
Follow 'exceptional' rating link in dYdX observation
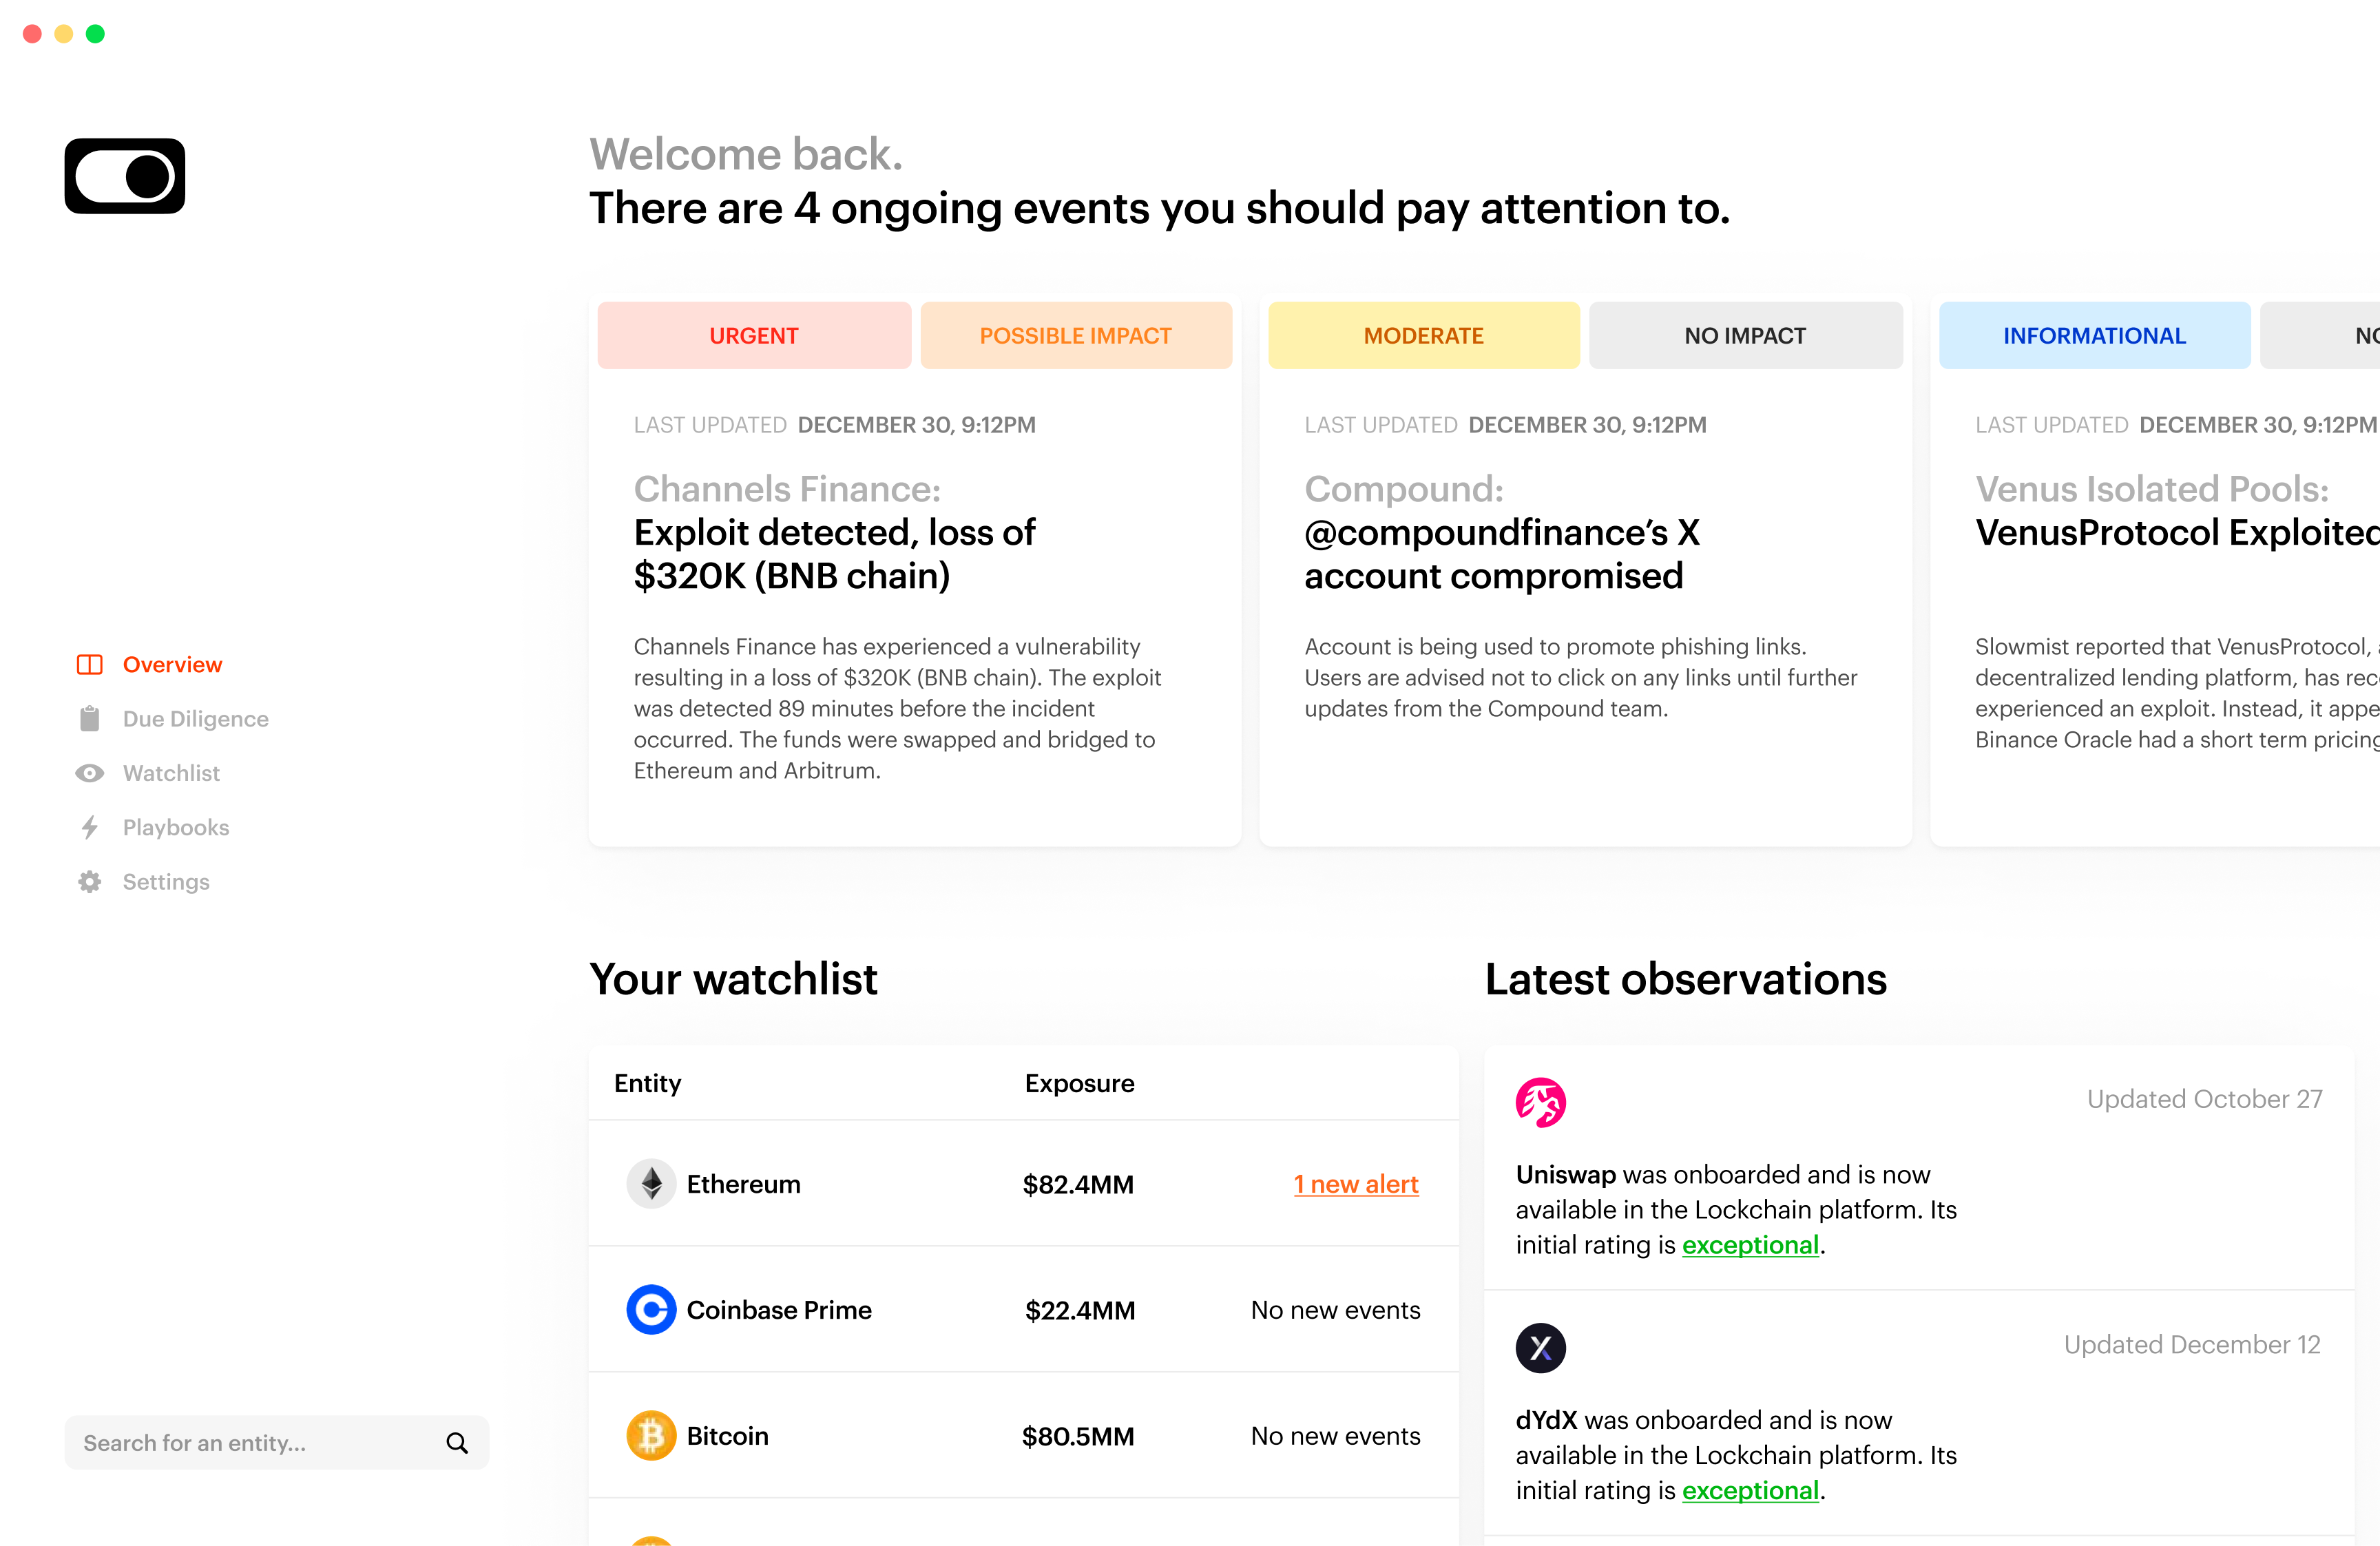[x=1750, y=1491]
